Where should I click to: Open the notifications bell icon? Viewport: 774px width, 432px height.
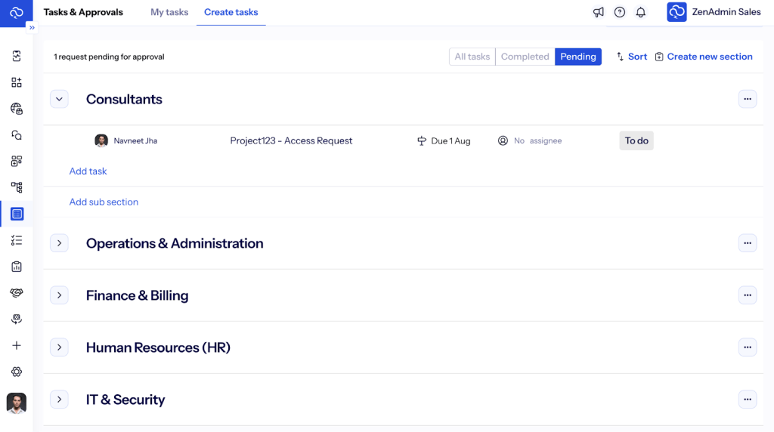click(x=641, y=12)
